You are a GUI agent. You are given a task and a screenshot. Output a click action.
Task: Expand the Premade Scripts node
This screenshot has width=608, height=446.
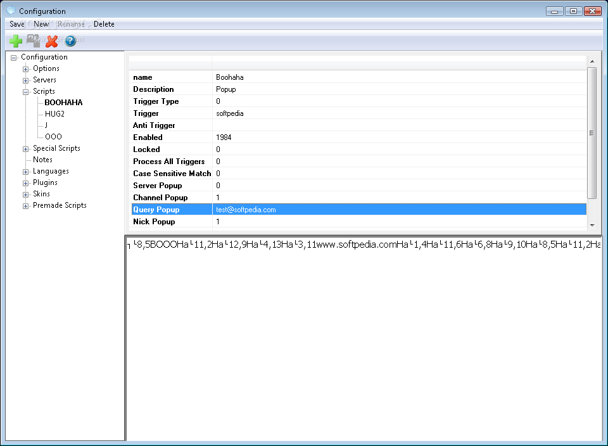pyautogui.click(x=25, y=206)
